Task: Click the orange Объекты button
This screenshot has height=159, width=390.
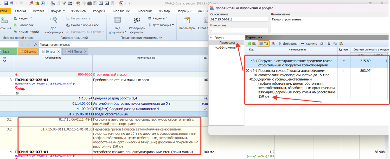Action: pyautogui.click(x=28, y=52)
